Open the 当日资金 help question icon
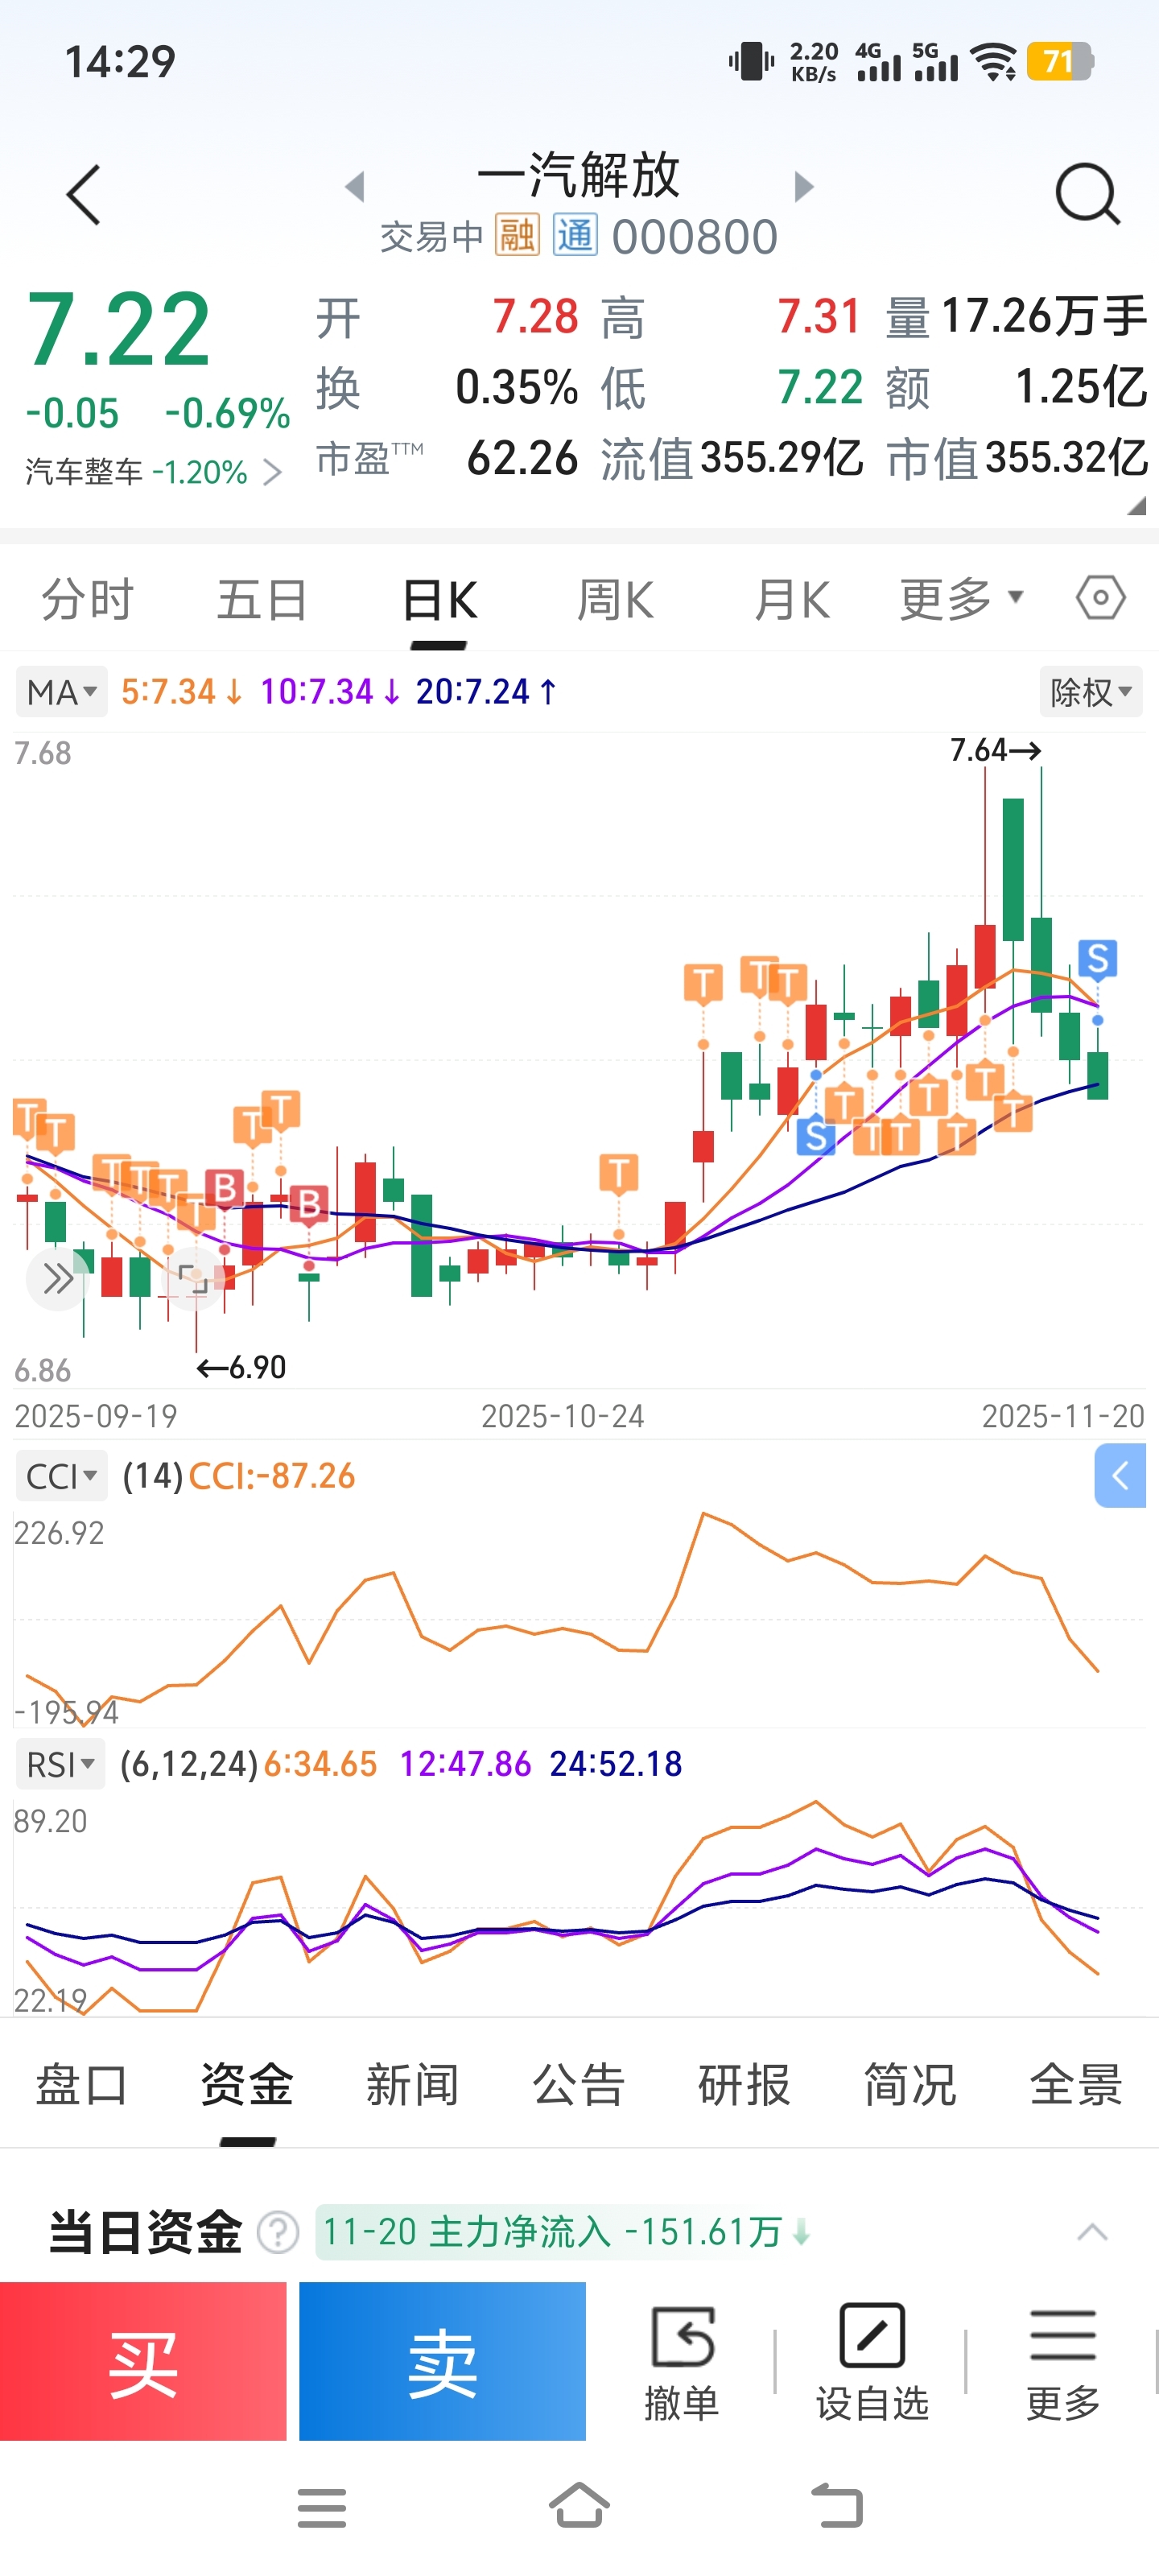This screenshot has width=1159, height=2576. point(278,2232)
